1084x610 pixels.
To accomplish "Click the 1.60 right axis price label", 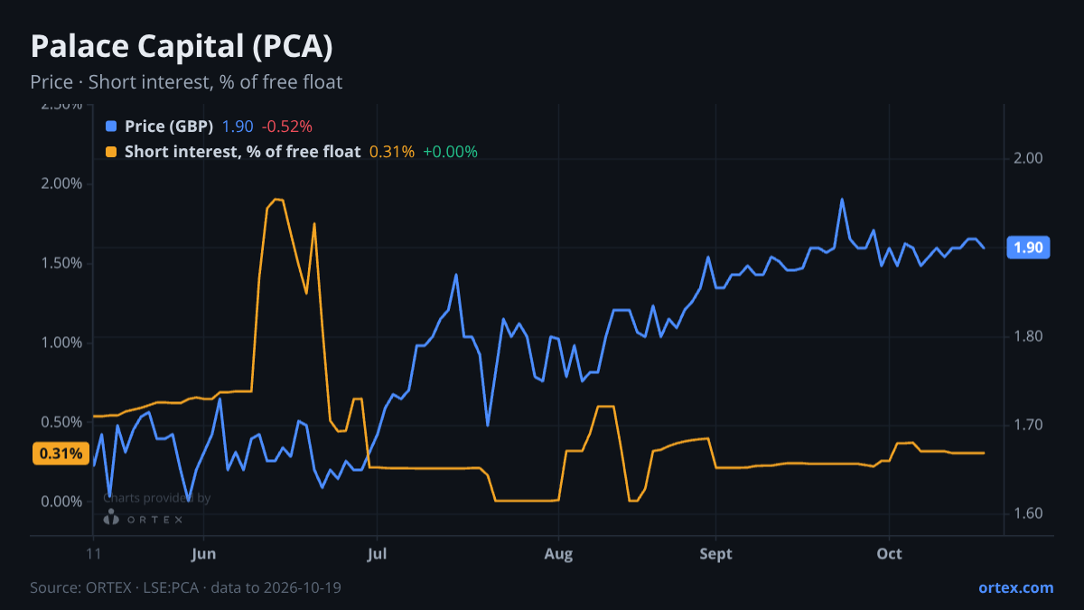I will pyautogui.click(x=1029, y=513).
